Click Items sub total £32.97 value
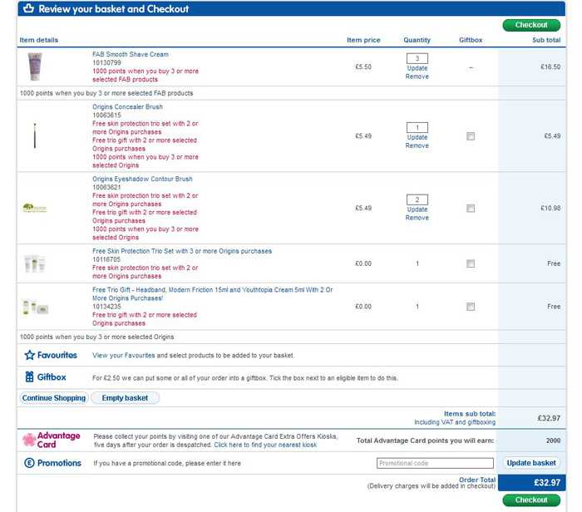582x512 pixels. point(549,418)
